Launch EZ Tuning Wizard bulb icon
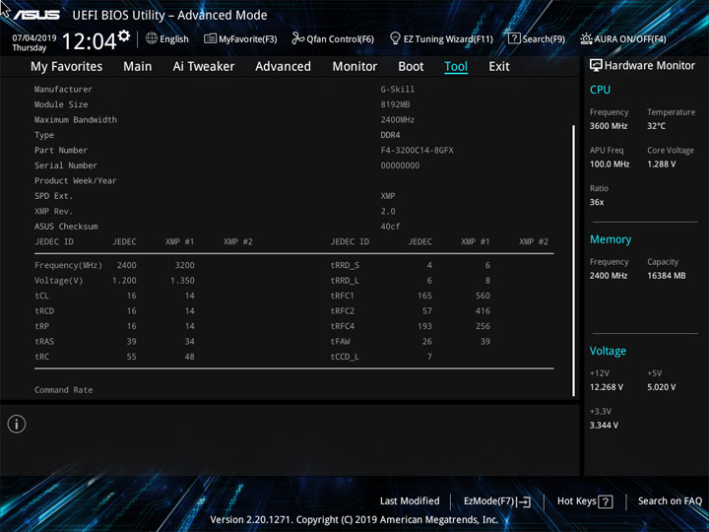 point(395,38)
